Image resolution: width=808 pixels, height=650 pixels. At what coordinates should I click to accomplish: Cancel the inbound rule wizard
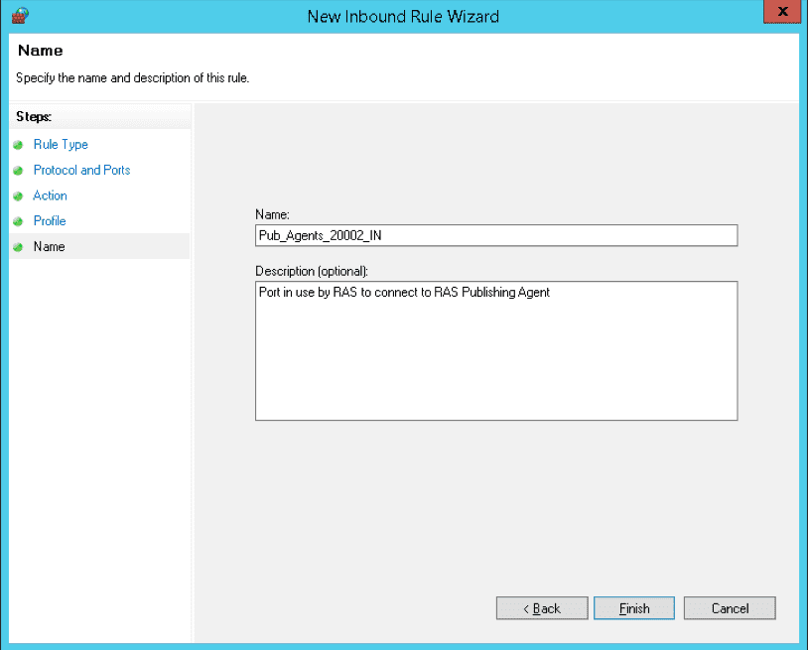point(729,607)
